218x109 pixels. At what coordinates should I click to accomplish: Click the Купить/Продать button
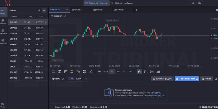162,79
